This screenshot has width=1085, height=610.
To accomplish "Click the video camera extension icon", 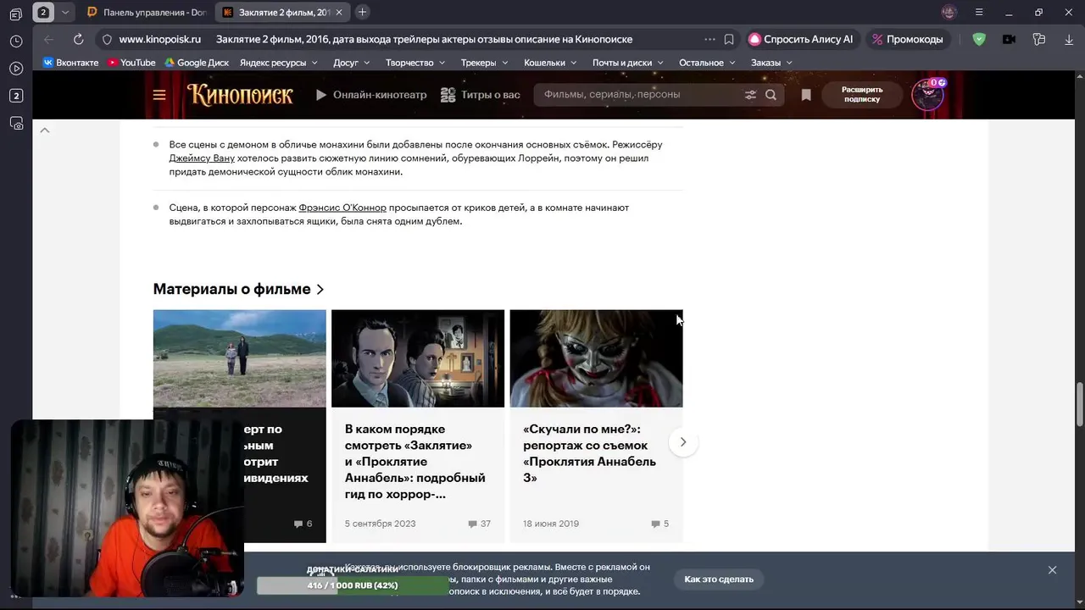I will point(1009,39).
